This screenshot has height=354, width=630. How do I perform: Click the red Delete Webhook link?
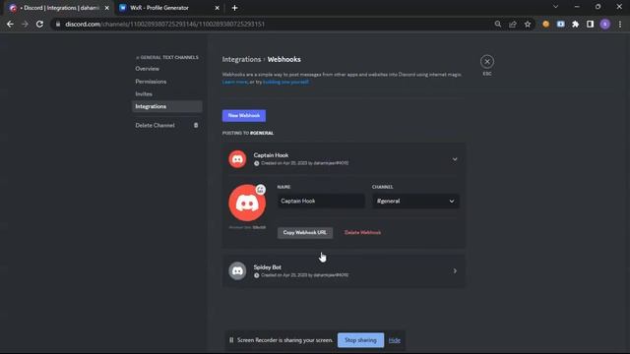point(363,232)
